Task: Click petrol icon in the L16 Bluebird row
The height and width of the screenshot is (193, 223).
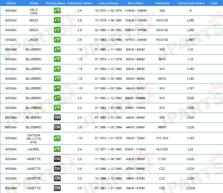Action: click(57, 49)
